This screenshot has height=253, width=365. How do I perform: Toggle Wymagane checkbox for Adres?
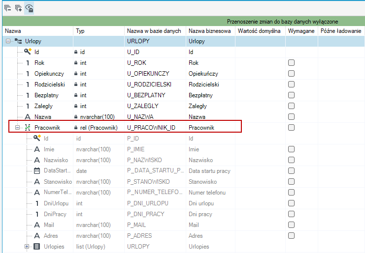(291, 236)
